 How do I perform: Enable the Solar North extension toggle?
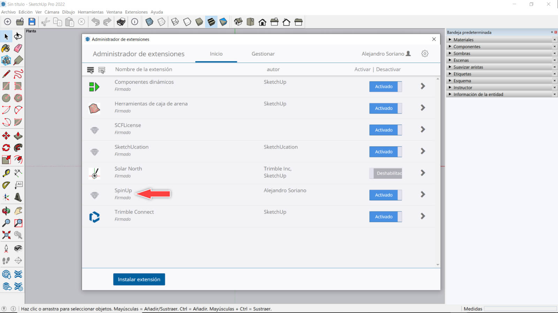(386, 173)
